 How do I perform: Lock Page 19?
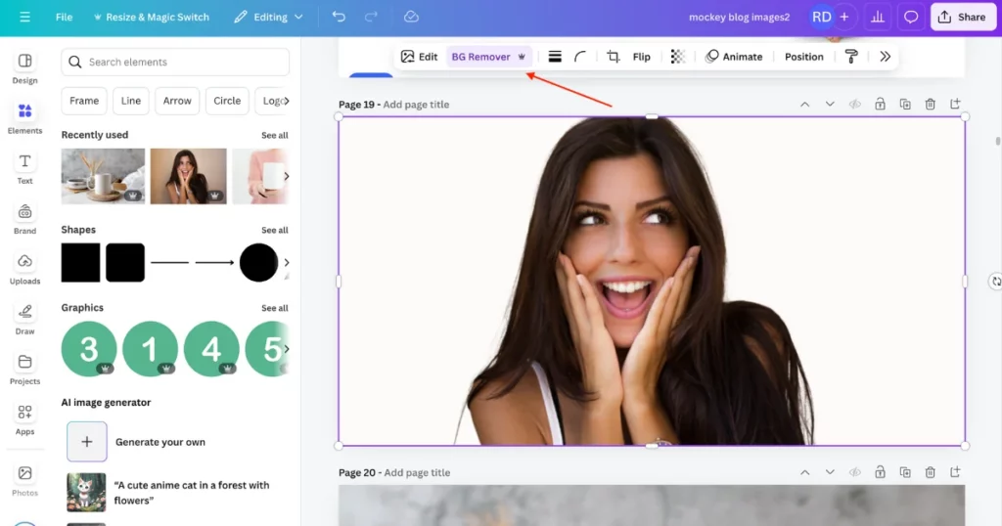[880, 104]
